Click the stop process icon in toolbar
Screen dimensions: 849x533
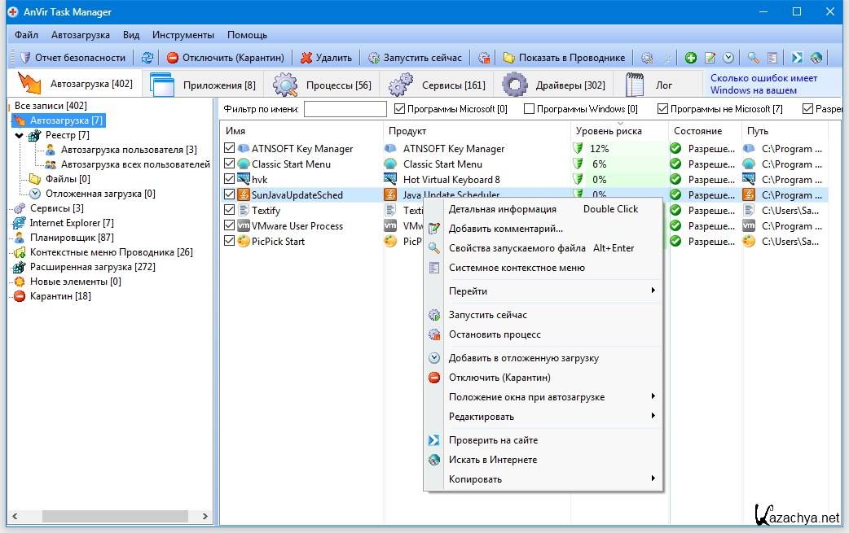pyautogui.click(x=485, y=58)
